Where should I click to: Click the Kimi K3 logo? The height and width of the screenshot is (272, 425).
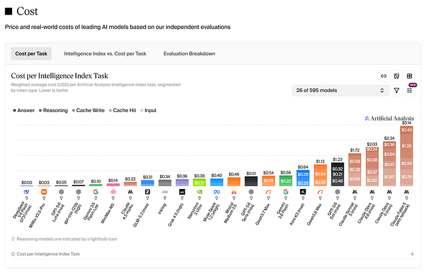[303, 192]
